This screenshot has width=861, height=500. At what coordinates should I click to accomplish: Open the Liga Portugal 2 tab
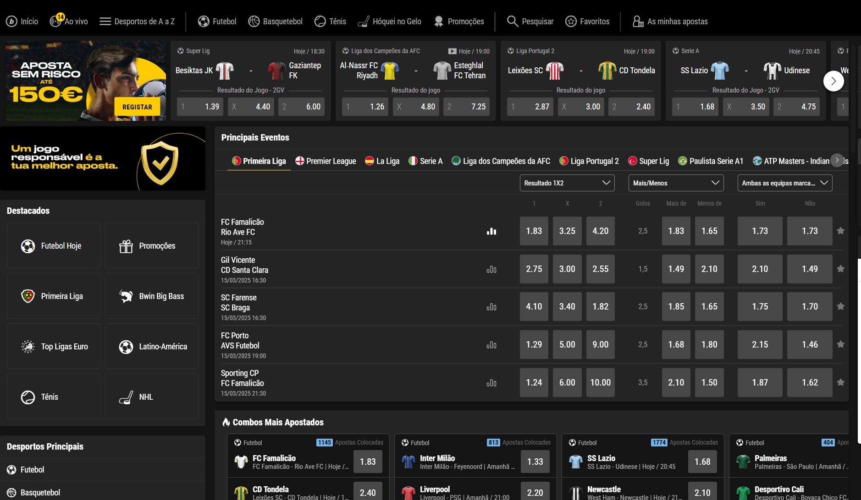[x=589, y=161]
